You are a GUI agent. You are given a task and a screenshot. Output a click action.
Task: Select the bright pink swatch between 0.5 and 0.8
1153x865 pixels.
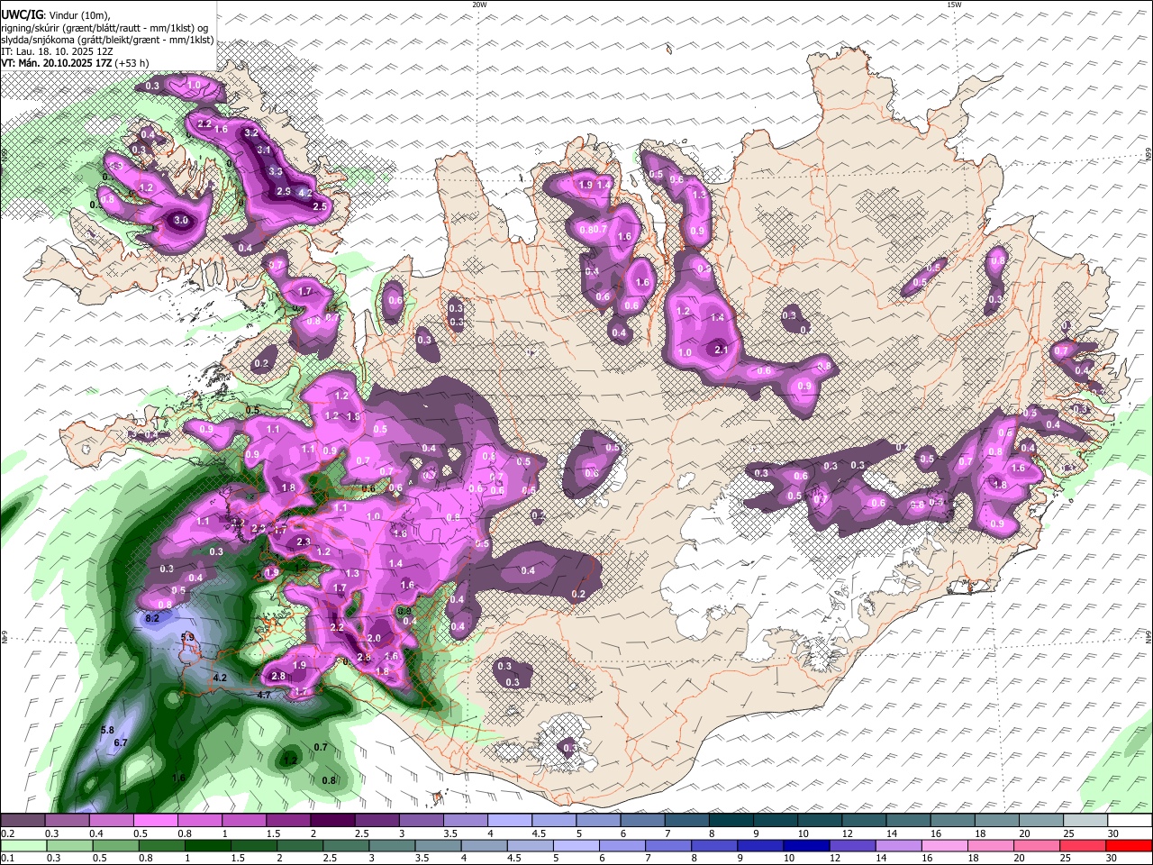coord(156,821)
